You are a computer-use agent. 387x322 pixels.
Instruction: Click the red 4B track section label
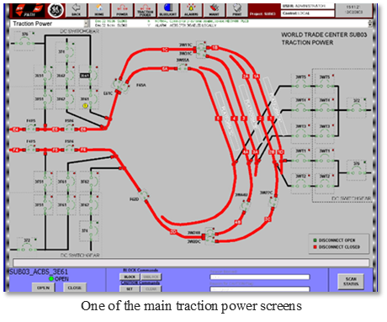237,223
